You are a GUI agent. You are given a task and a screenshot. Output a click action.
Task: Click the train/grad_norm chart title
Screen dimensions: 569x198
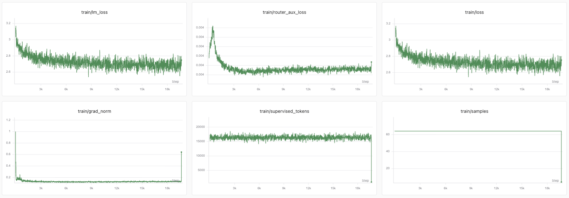(x=94, y=111)
